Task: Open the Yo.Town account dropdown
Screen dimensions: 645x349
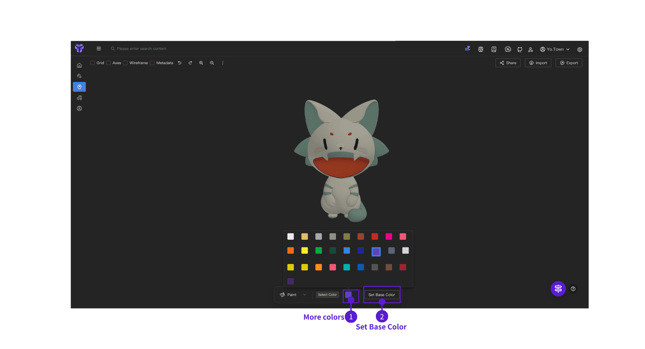Action: point(555,49)
